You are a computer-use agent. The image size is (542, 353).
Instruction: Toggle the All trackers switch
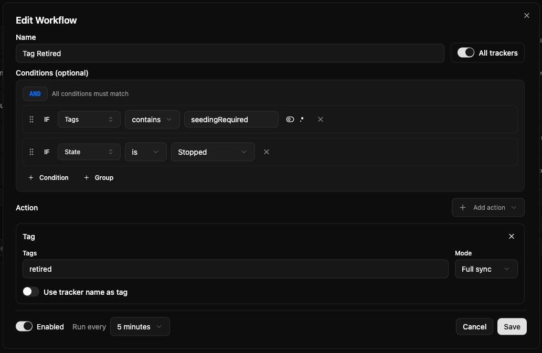466,53
